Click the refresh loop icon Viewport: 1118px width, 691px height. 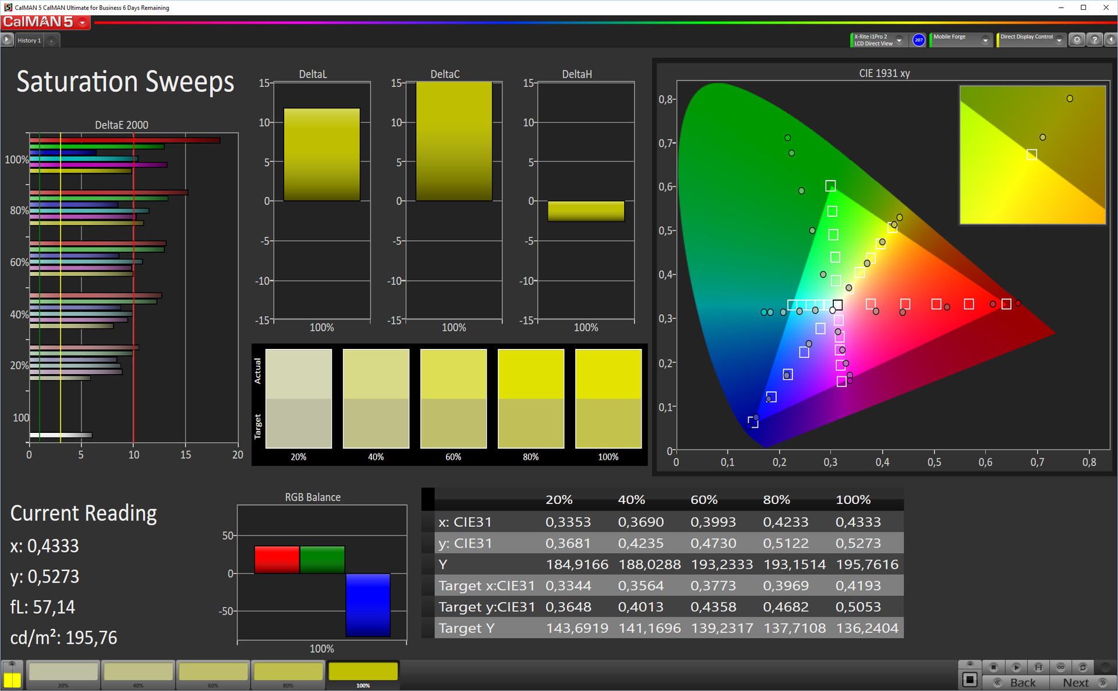coord(1082,667)
